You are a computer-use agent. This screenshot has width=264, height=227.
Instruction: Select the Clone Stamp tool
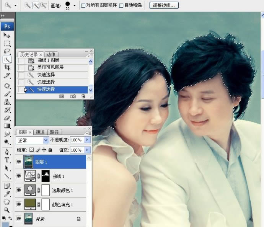7,102
